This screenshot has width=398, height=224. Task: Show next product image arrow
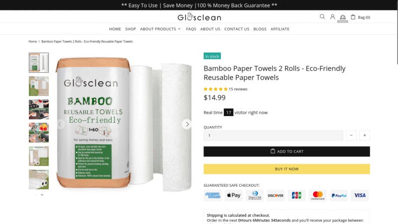[x=187, y=124]
